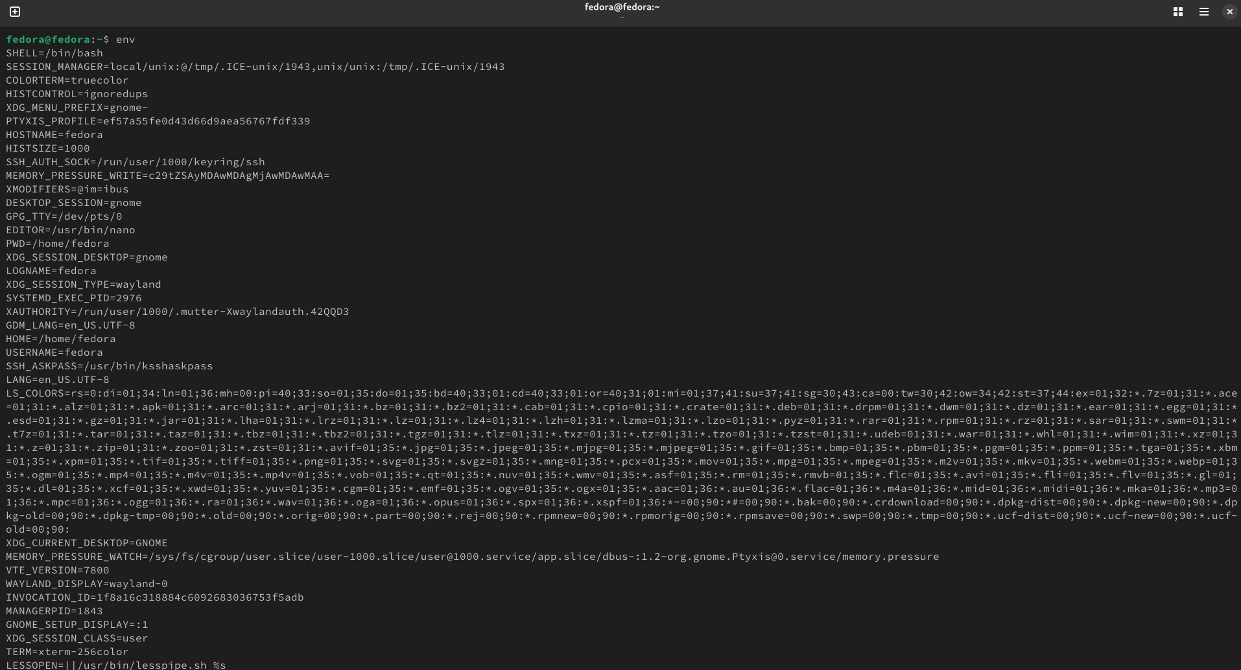Image resolution: width=1241 pixels, height=670 pixels.
Task: Open a new terminal tab
Action: [15, 12]
